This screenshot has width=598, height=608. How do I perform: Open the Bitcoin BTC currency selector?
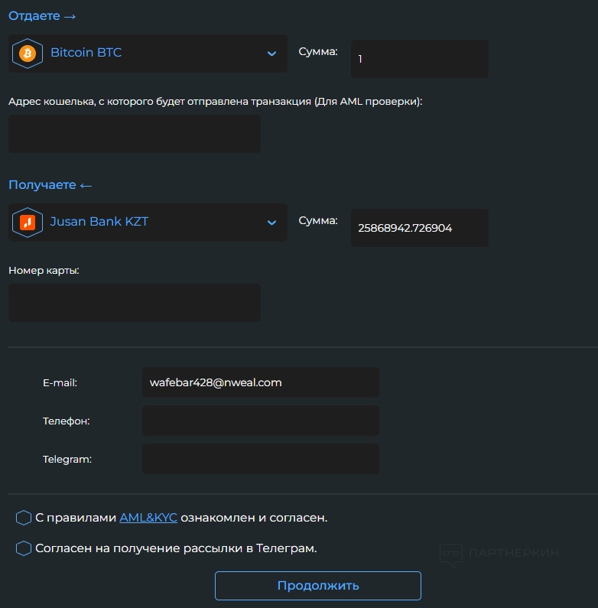click(148, 54)
